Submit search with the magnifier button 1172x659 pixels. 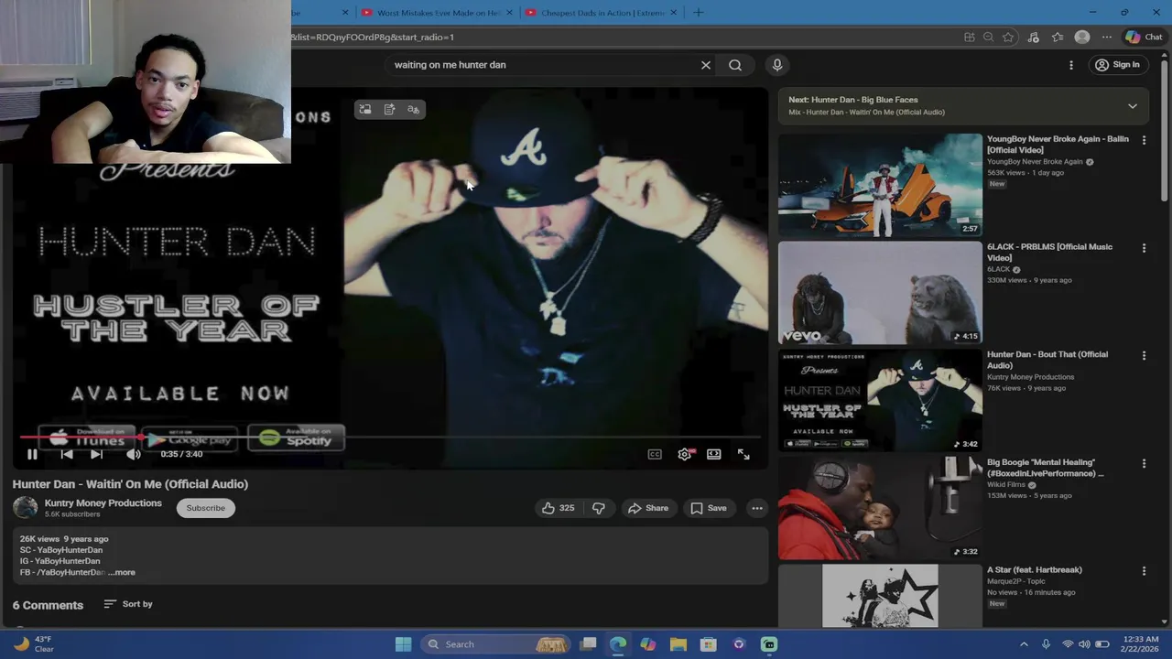735,65
